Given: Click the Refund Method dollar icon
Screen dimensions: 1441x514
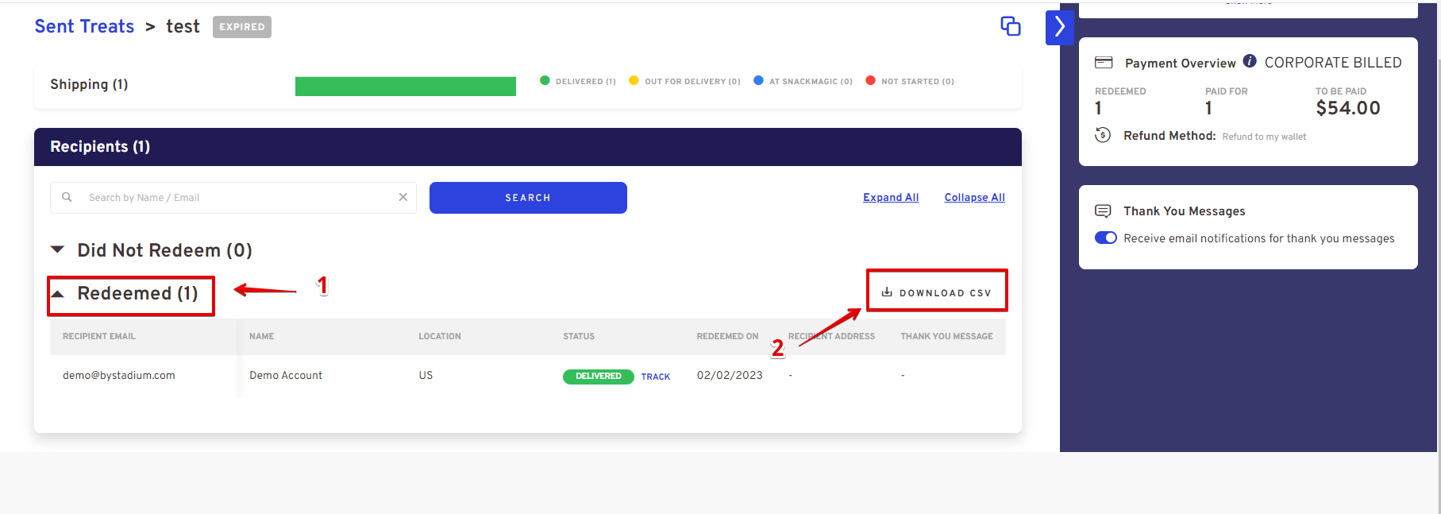Looking at the screenshot, I should [x=1103, y=135].
